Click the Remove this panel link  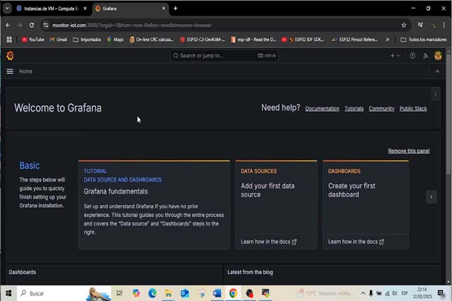408,150
